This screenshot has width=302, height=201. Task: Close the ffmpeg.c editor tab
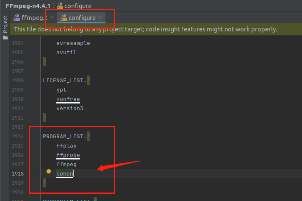coord(52,17)
